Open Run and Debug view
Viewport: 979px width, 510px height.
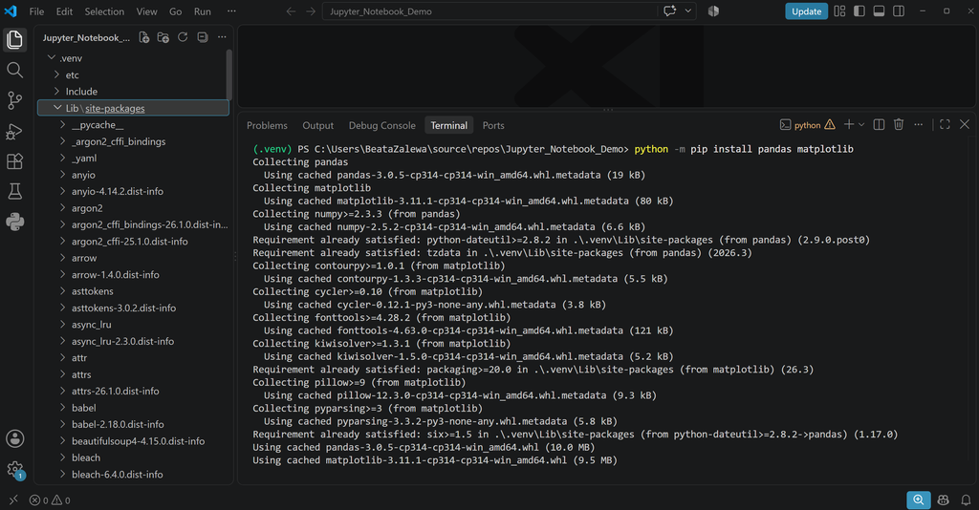click(x=15, y=131)
